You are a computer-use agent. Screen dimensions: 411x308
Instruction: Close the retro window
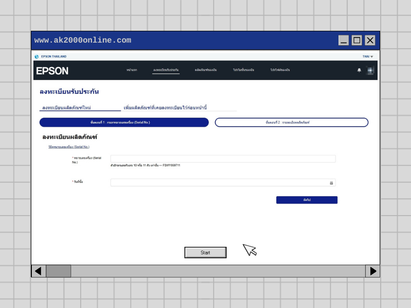(370, 41)
